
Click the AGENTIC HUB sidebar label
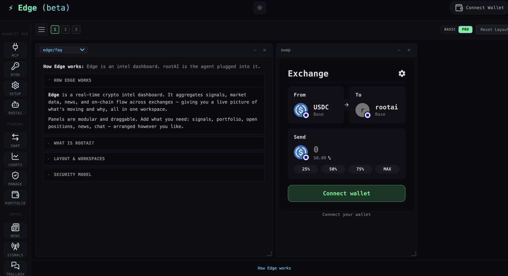15,34
